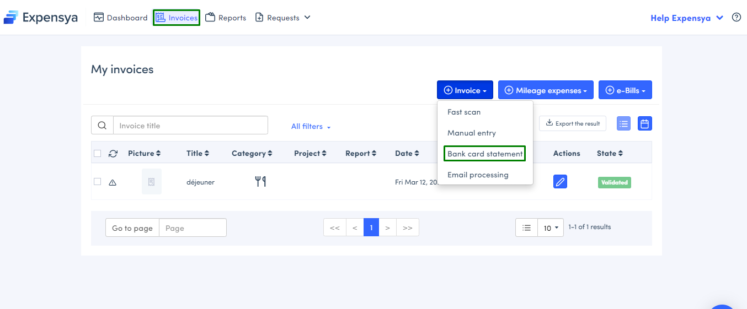Toggle the select-all checkbox in header
Viewport: 747px width, 309px height.
pos(98,154)
